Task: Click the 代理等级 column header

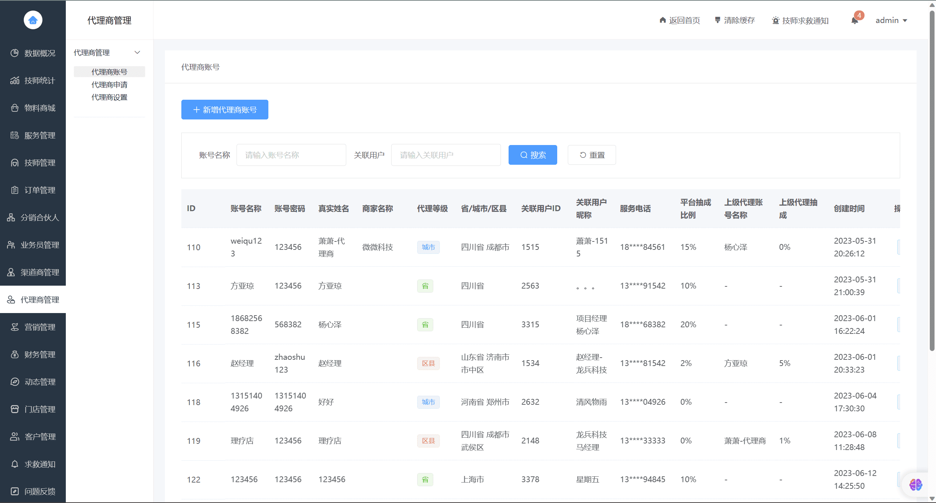Action: 433,209
